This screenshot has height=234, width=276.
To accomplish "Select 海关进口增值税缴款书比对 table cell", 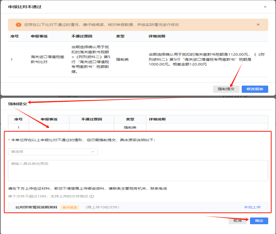I will pos(48,59).
